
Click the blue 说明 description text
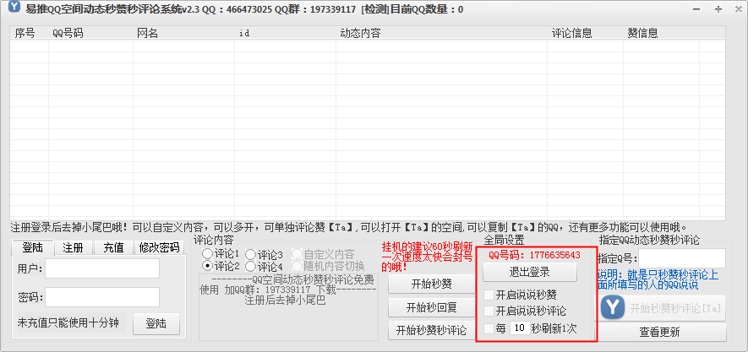point(658,280)
